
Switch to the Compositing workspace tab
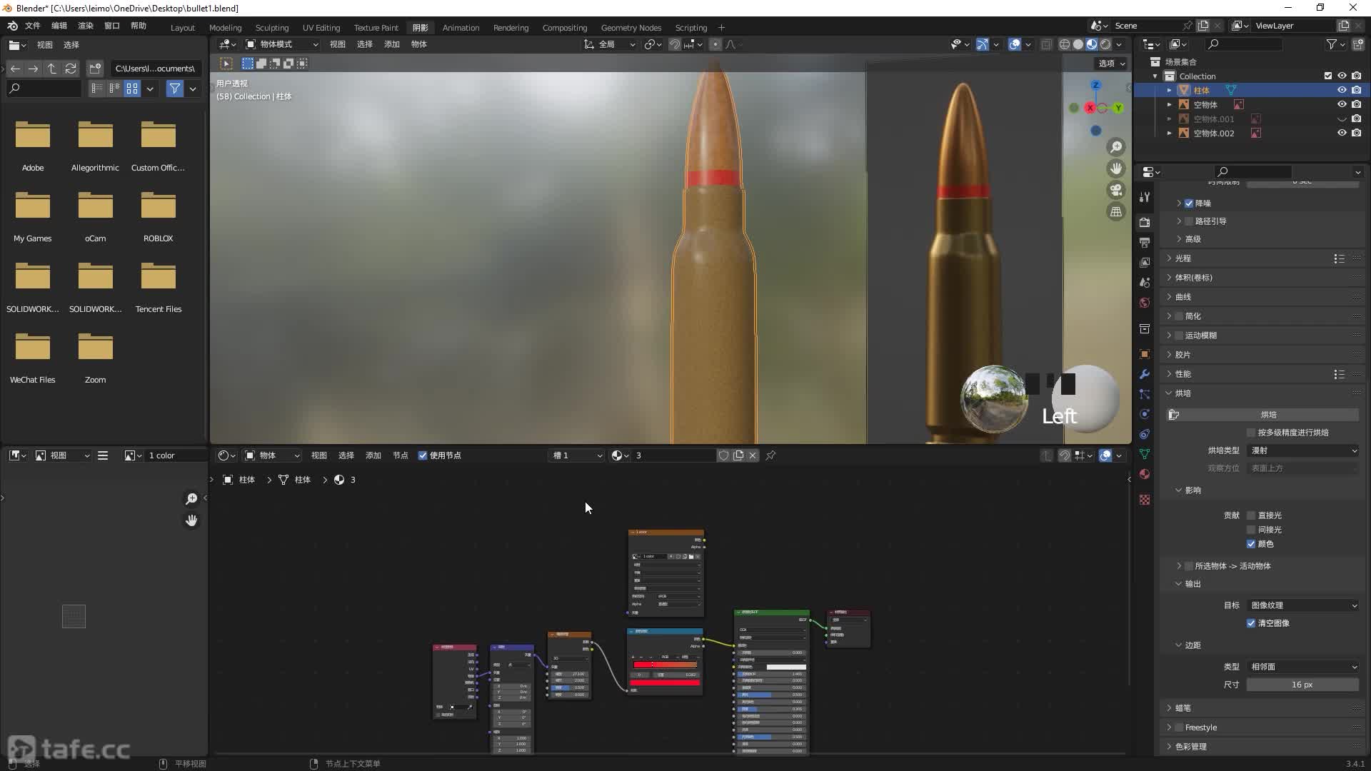click(565, 28)
